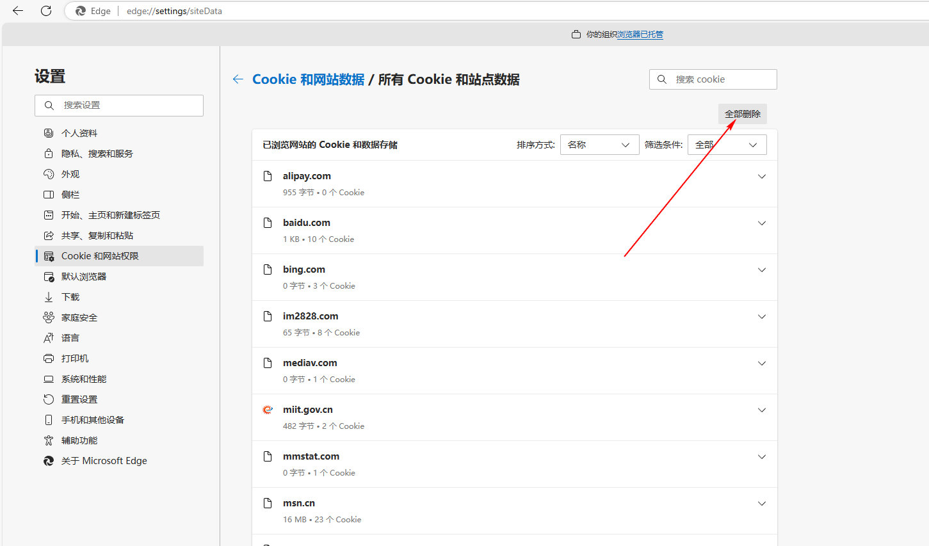Click the alipay.com file icon

tap(268, 176)
